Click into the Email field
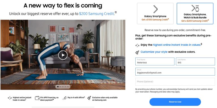The image size is (217, 108). pyautogui.click(x=175, y=72)
